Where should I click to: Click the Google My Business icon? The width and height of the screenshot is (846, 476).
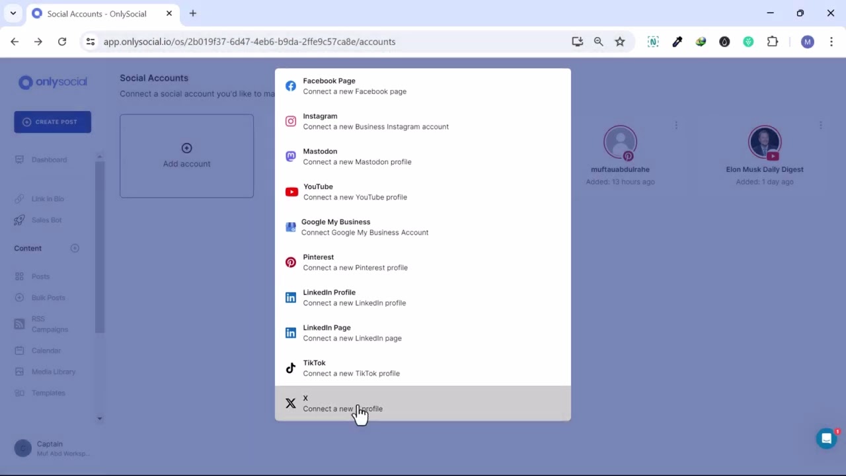(x=290, y=227)
